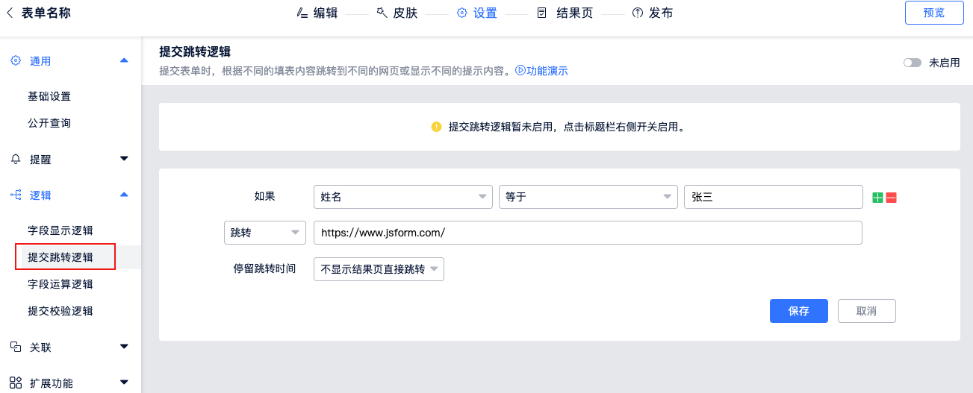Open the 姓名 field dropdown

(402, 197)
